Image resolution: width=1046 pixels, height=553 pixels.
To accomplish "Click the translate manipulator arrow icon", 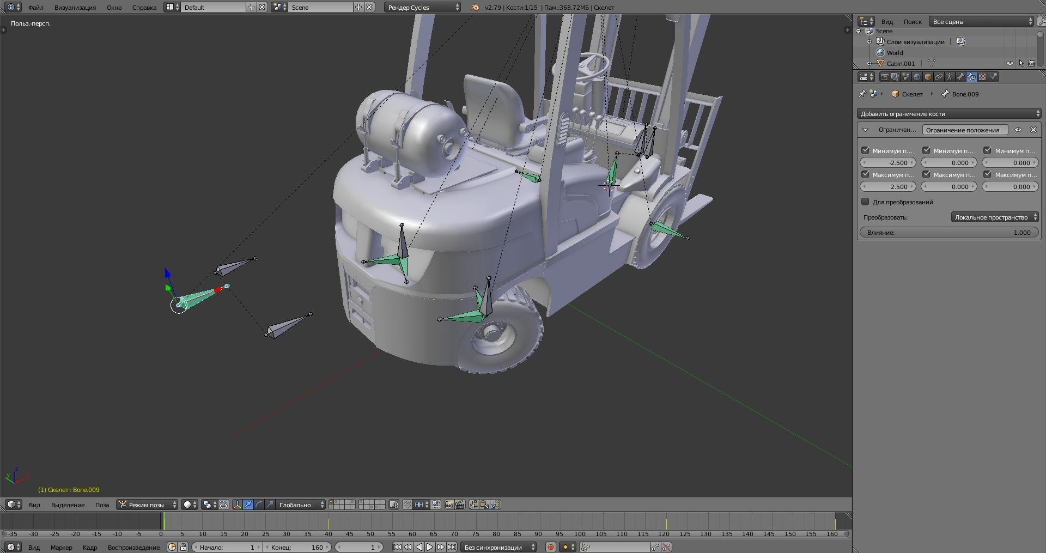I will click(x=248, y=505).
